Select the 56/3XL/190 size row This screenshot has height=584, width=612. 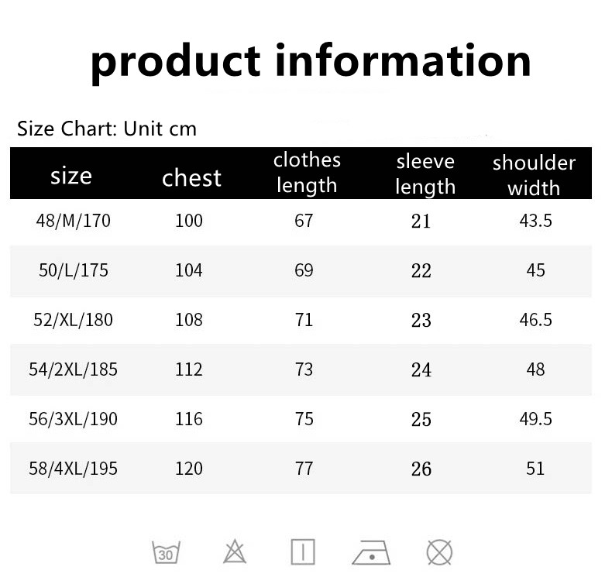(301, 419)
